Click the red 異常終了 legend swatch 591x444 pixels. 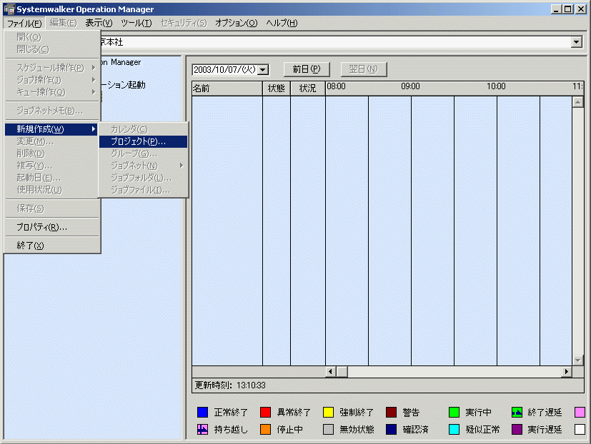(265, 413)
